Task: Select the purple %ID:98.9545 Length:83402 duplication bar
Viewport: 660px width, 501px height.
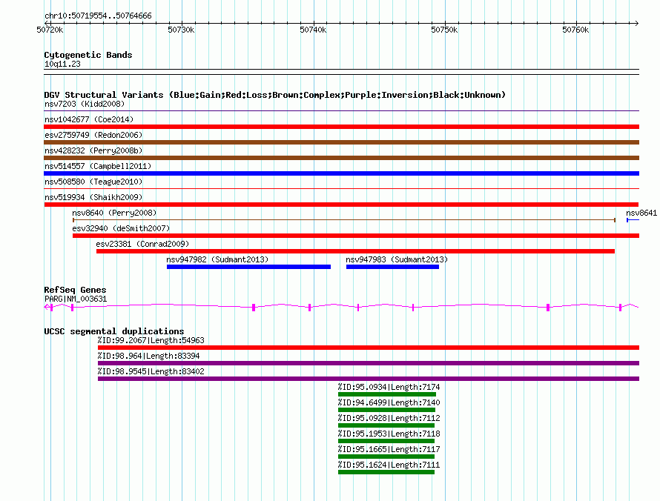Action: tap(369, 379)
